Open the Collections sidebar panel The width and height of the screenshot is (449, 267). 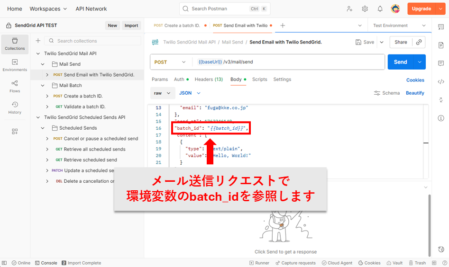[15, 44]
